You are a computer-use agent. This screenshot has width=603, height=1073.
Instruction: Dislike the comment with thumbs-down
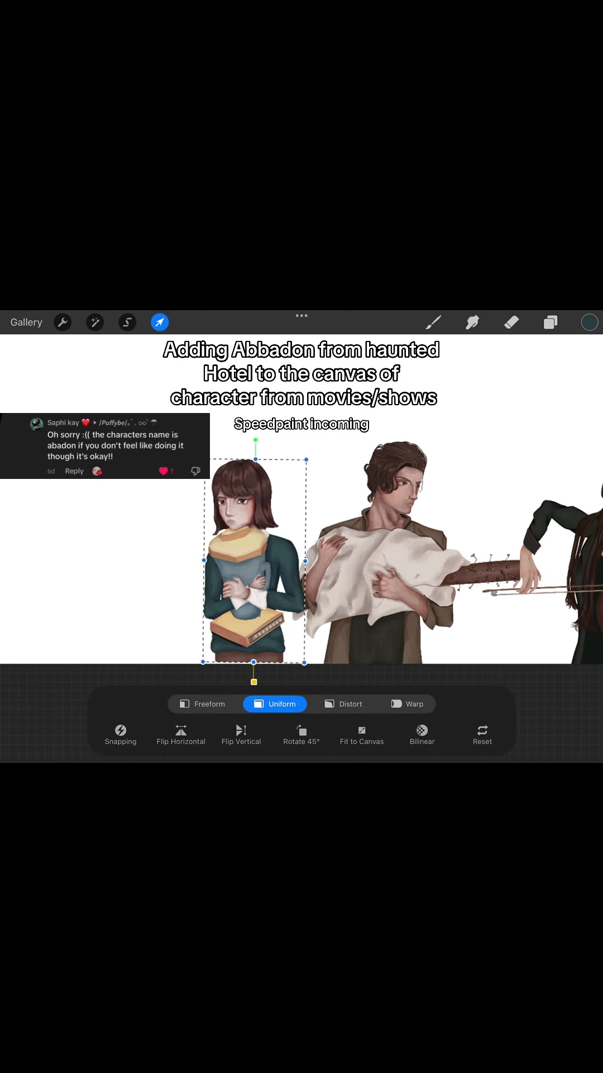[195, 471]
